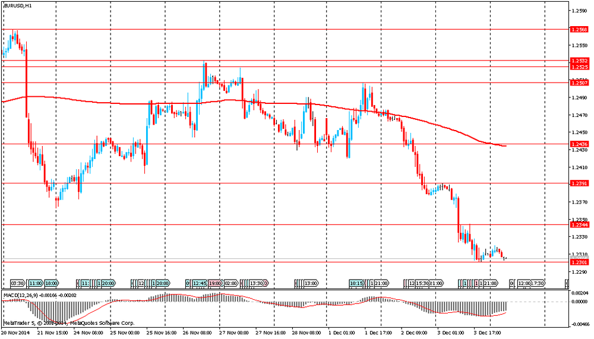Click the 27 Nov 00:00 time label

click(x=233, y=333)
